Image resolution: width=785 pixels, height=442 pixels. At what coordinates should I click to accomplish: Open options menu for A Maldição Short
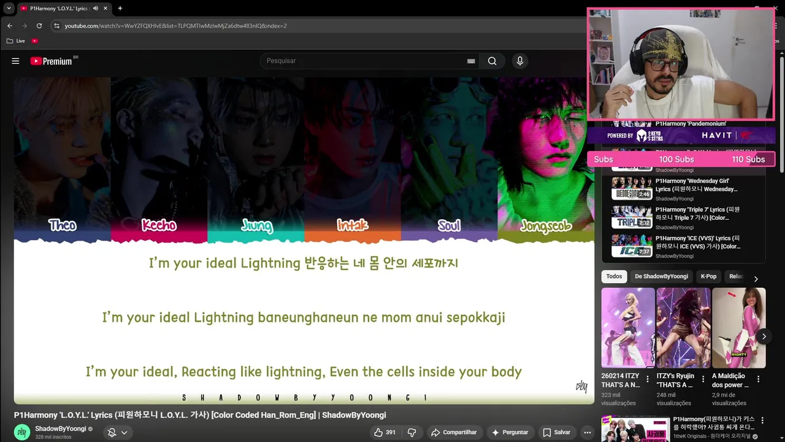pos(758,379)
